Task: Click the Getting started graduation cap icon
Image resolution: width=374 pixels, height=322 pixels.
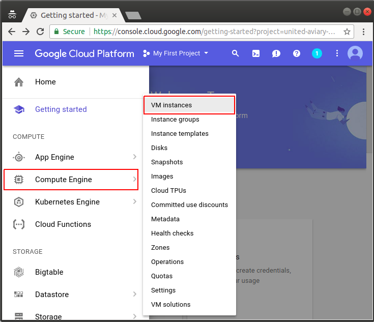Action: pos(19,109)
